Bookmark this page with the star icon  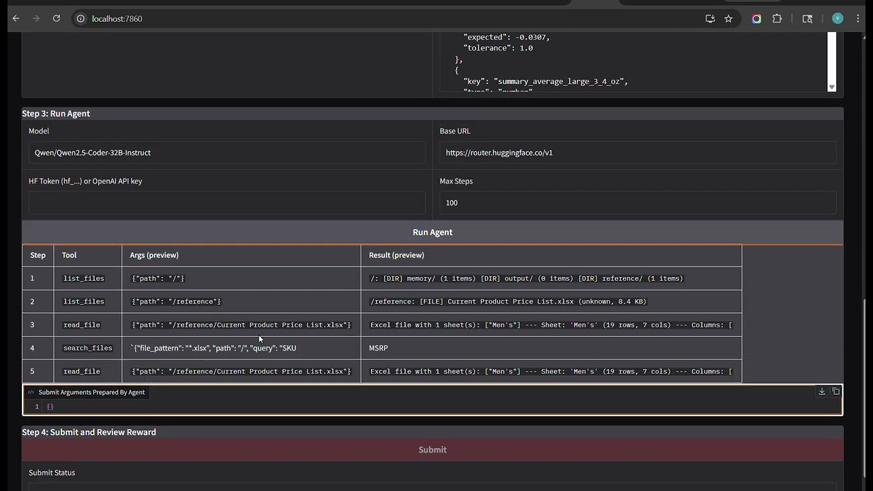tap(728, 18)
